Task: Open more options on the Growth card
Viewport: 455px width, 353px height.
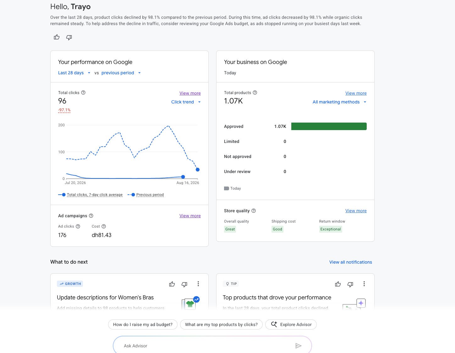Action: click(x=198, y=284)
